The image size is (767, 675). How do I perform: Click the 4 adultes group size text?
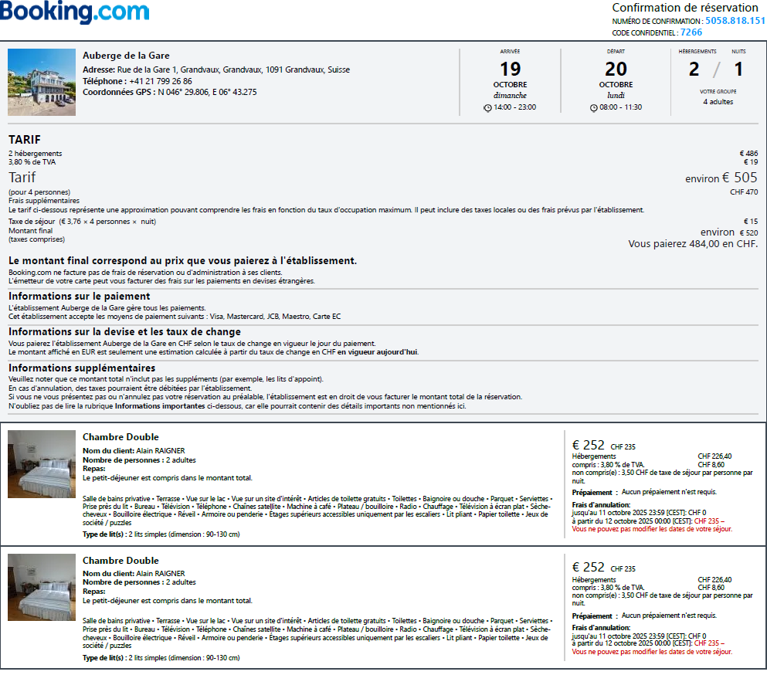click(718, 102)
